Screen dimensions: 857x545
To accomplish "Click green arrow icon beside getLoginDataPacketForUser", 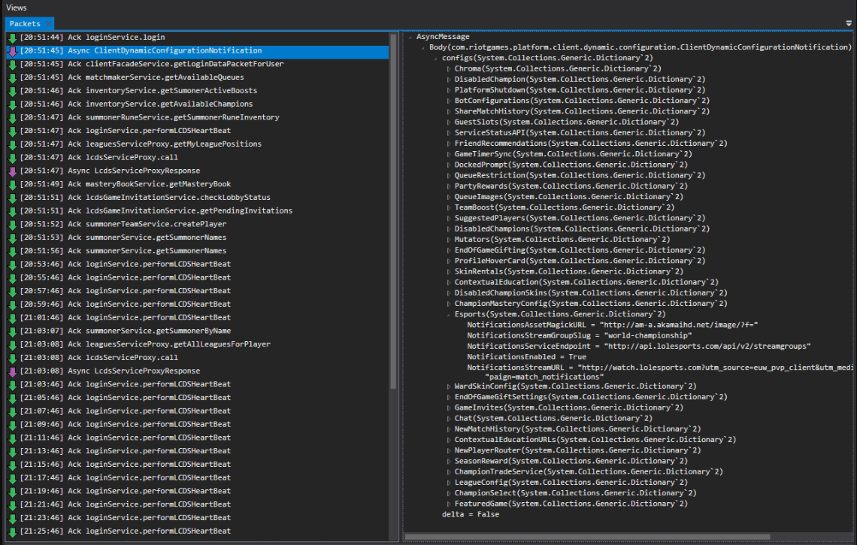I will [x=13, y=65].
